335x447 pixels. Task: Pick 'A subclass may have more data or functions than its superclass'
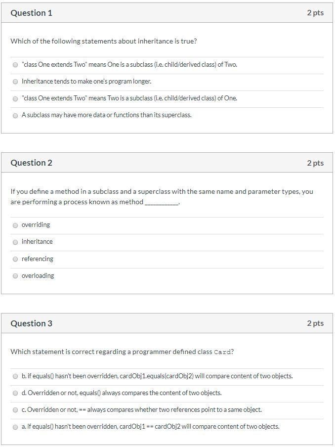[x=15, y=115]
